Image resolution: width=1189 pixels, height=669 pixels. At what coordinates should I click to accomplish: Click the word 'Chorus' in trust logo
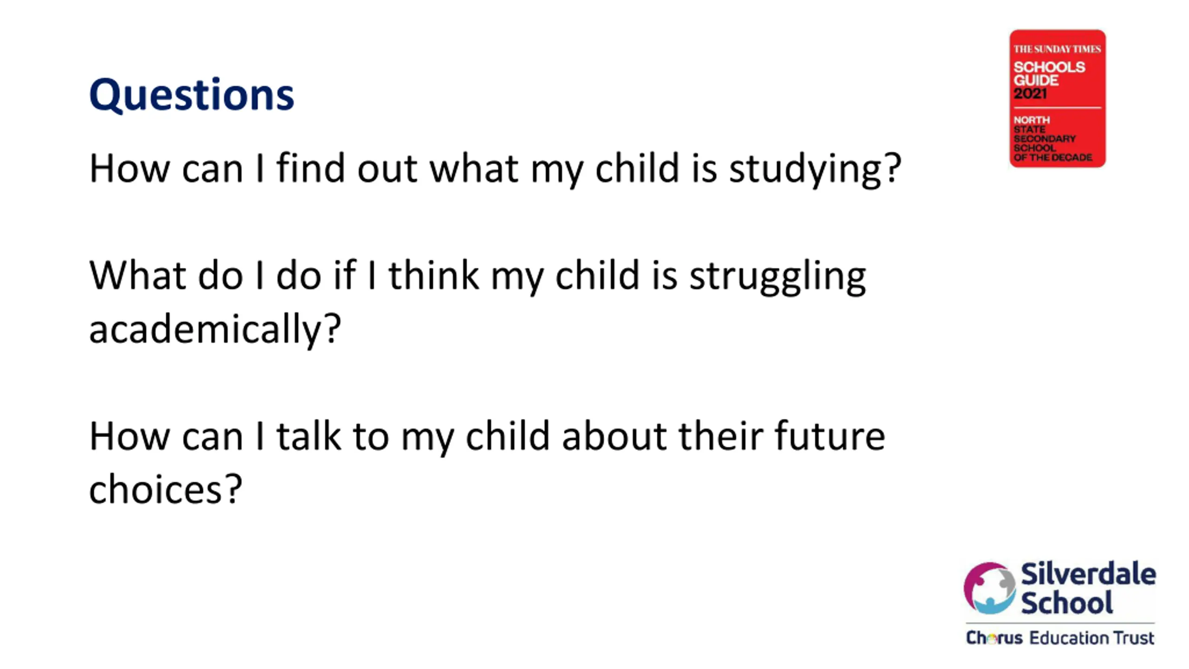994,638
